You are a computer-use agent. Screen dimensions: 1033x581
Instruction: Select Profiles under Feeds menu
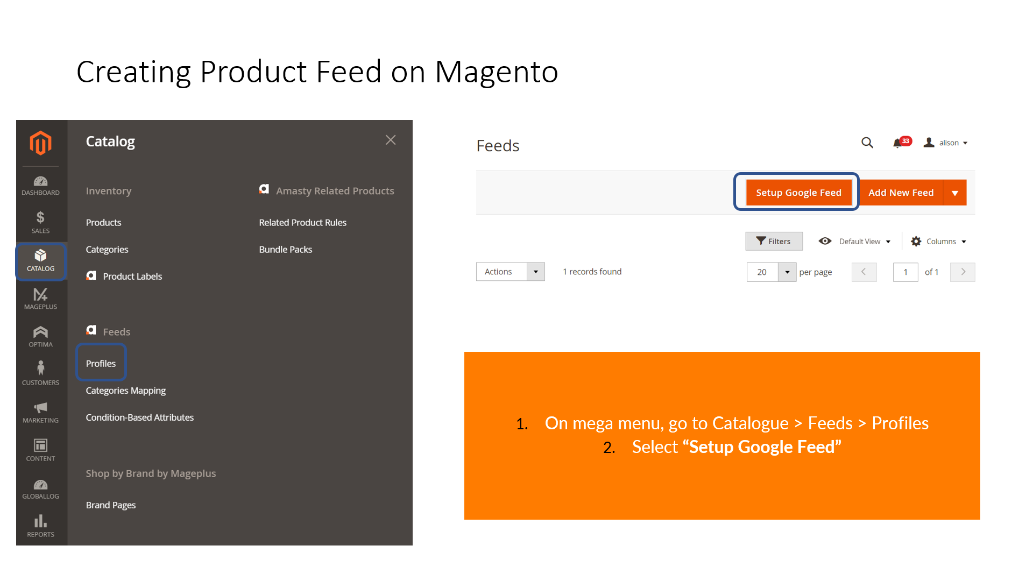coord(101,364)
